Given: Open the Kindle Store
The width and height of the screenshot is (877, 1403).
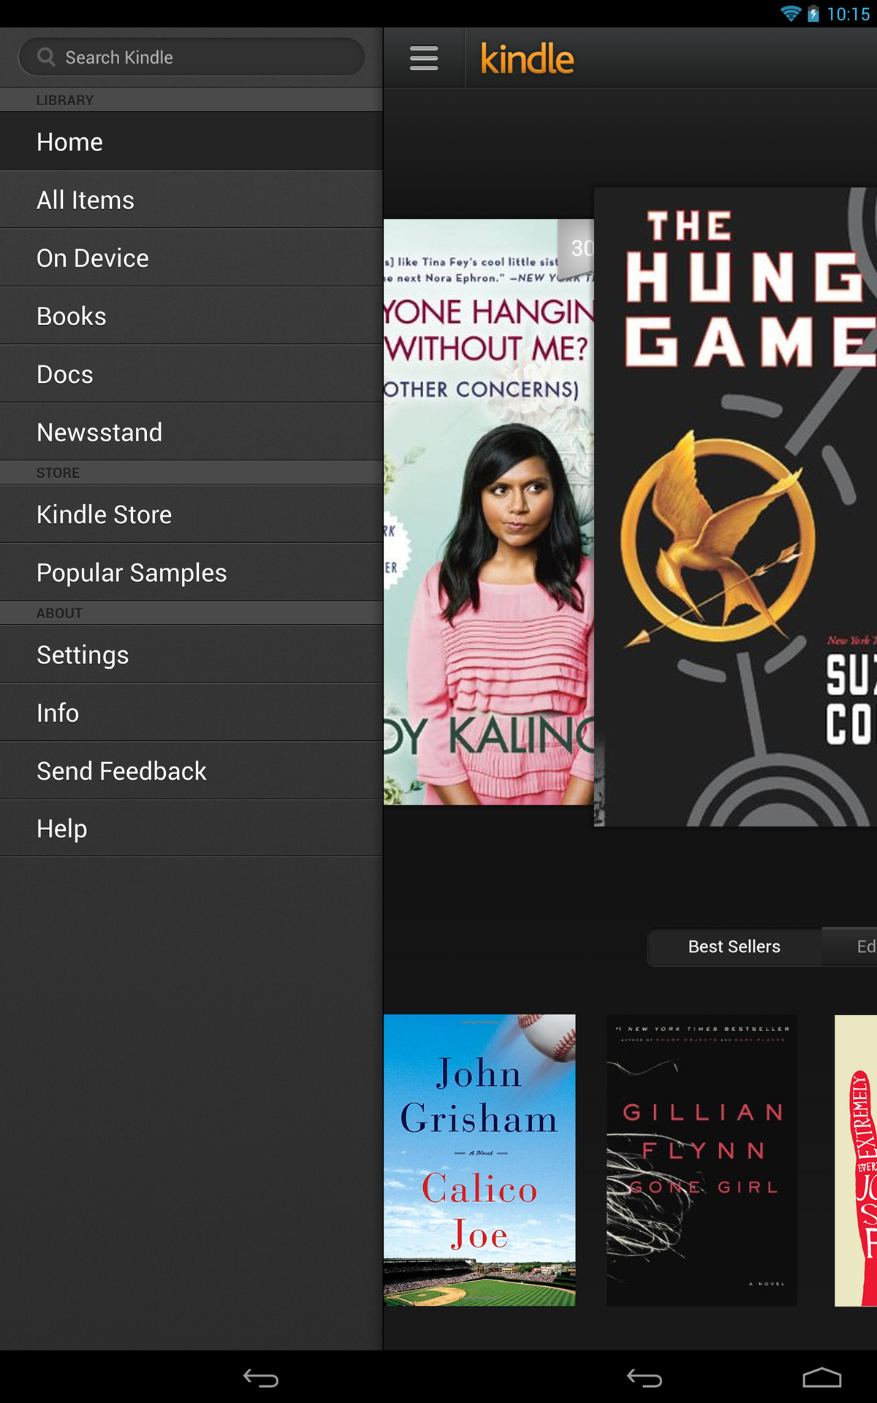Looking at the screenshot, I should tap(191, 514).
